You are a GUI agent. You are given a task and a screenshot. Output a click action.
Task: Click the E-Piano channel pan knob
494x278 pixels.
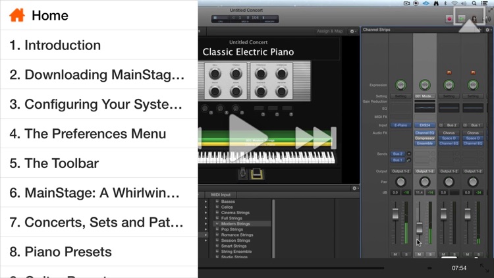[400, 182]
